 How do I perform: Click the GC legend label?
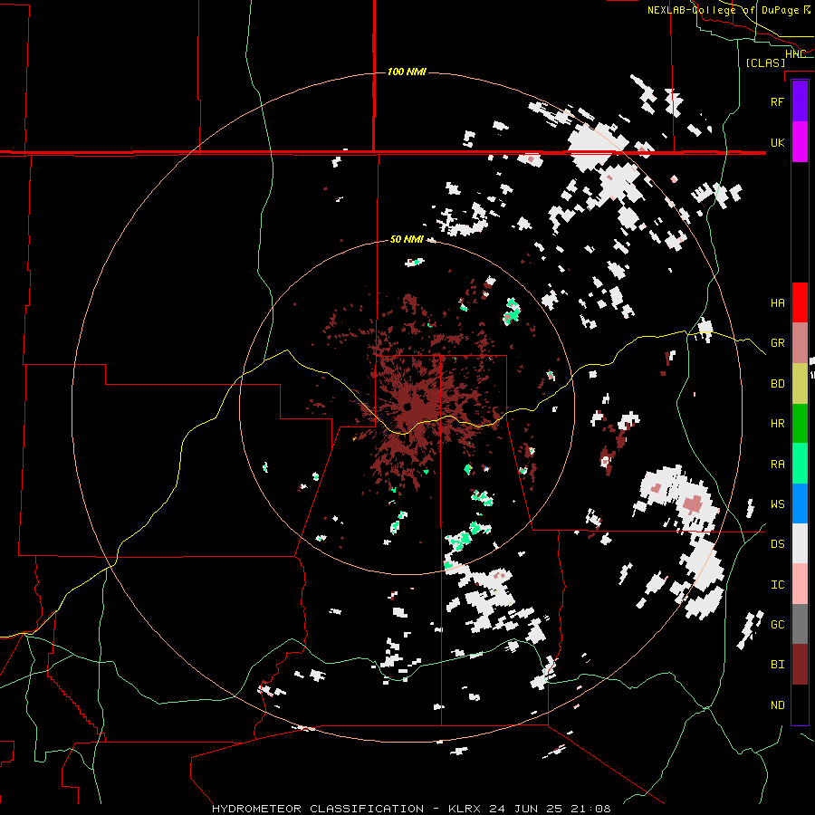[x=777, y=625]
